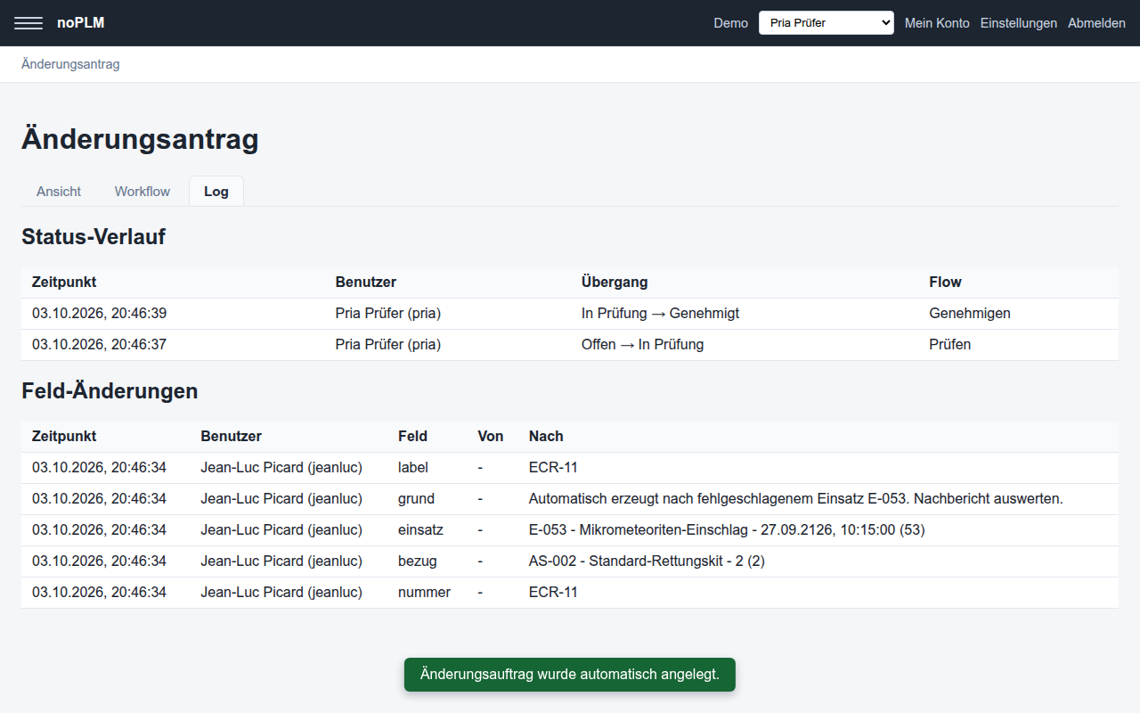The image size is (1140, 713).
Task: Go to Einstellungen
Action: click(x=1018, y=23)
